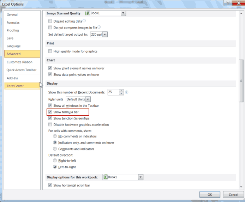This screenshot has width=245, height=202.
Task: Open the Trust Center category
Action: (x=22, y=86)
